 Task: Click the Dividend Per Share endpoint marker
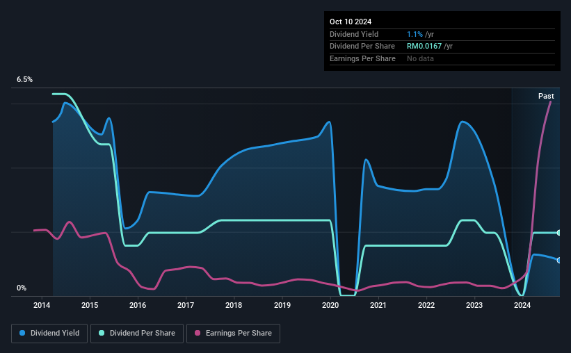click(559, 233)
